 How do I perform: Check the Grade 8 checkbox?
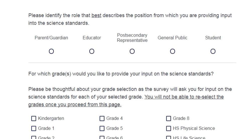click(x=169, y=118)
